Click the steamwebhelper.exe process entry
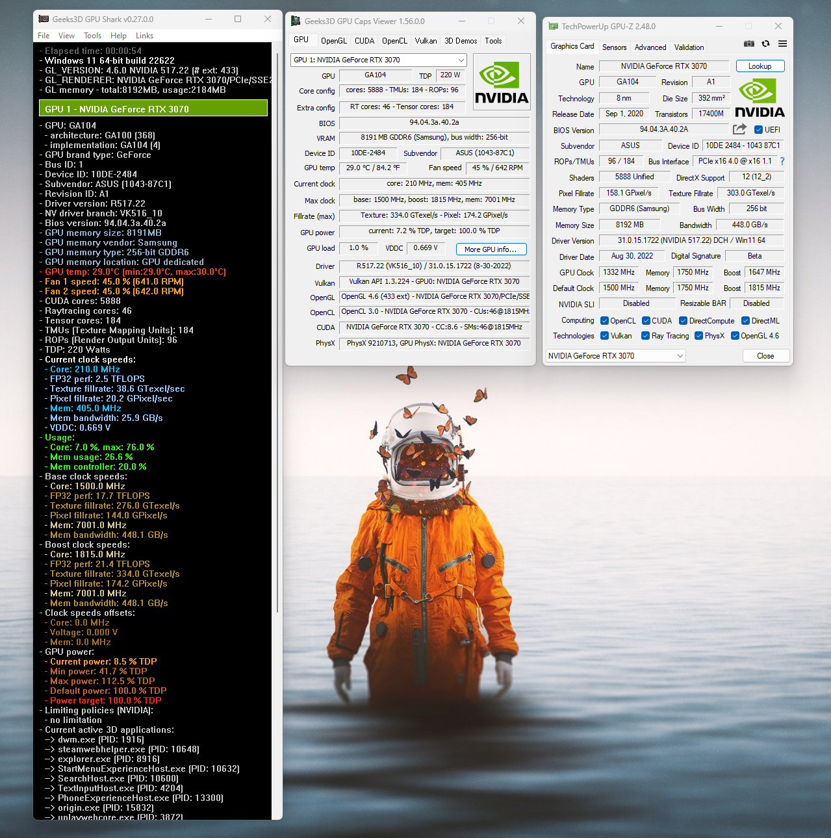 tap(122, 749)
